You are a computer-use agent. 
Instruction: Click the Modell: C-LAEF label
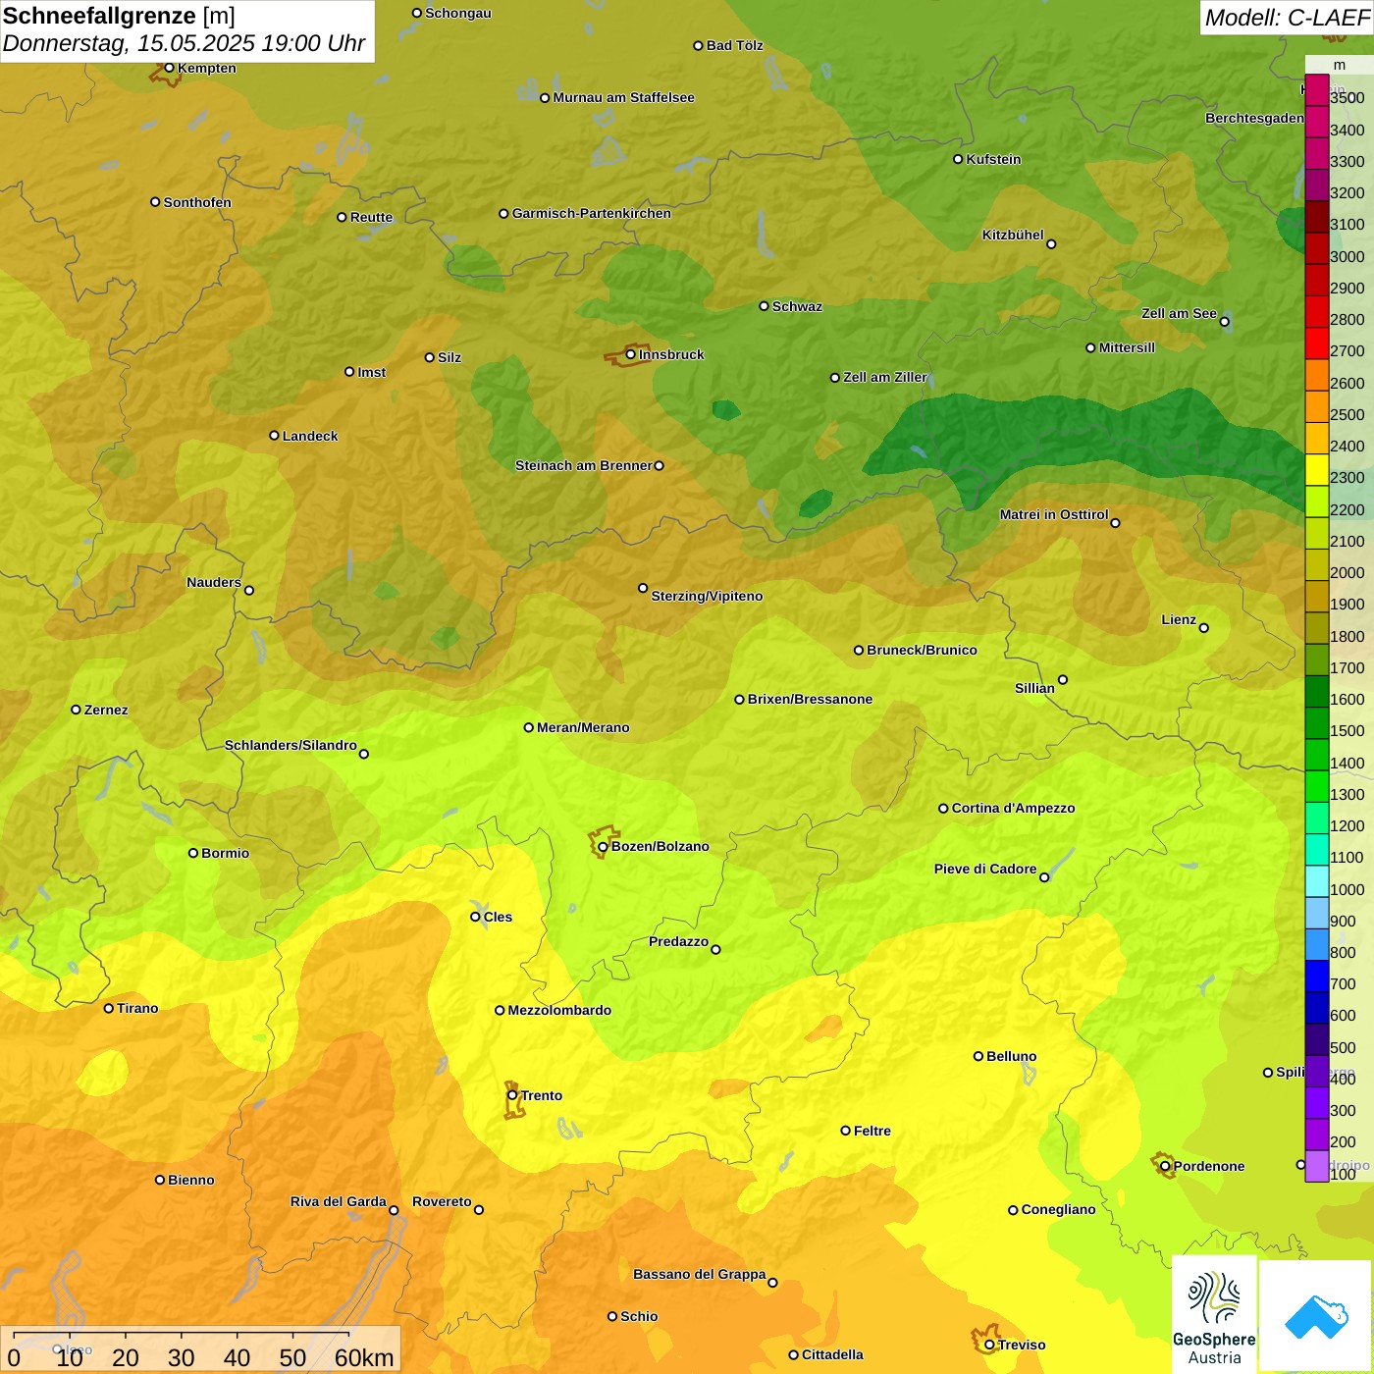click(x=1287, y=18)
